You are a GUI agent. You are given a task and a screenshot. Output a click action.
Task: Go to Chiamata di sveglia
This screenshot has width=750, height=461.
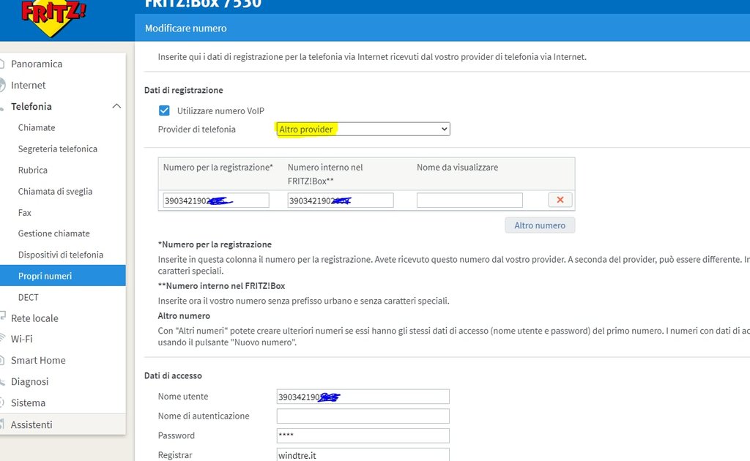55,191
